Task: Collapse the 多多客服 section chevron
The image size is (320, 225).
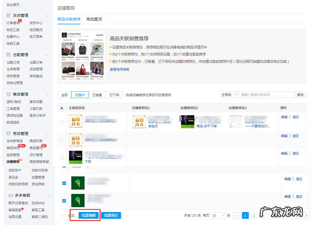Action: (50, 196)
